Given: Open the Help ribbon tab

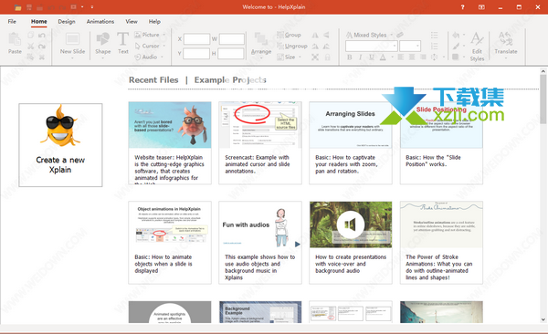Looking at the screenshot, I should [x=154, y=21].
